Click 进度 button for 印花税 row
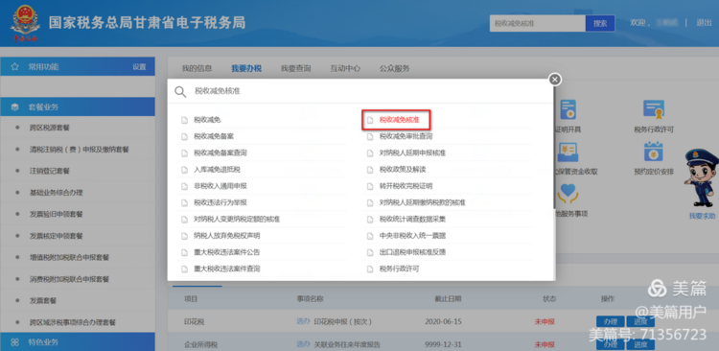 639,321
